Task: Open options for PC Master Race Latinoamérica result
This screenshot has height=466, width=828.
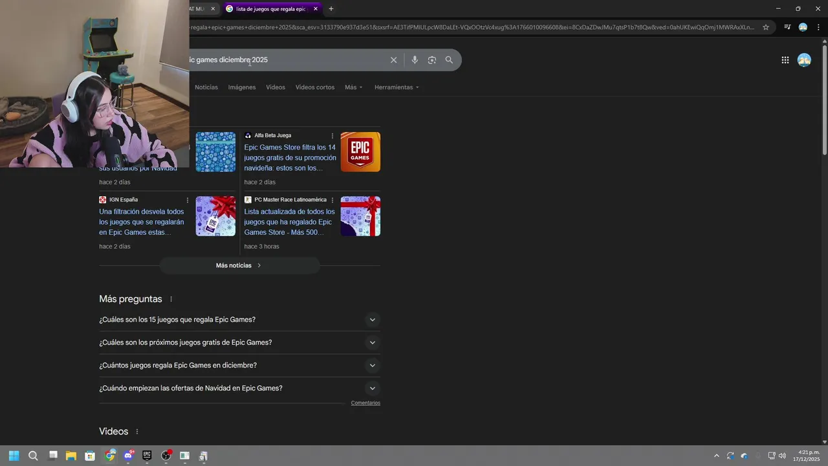Action: tap(332, 200)
